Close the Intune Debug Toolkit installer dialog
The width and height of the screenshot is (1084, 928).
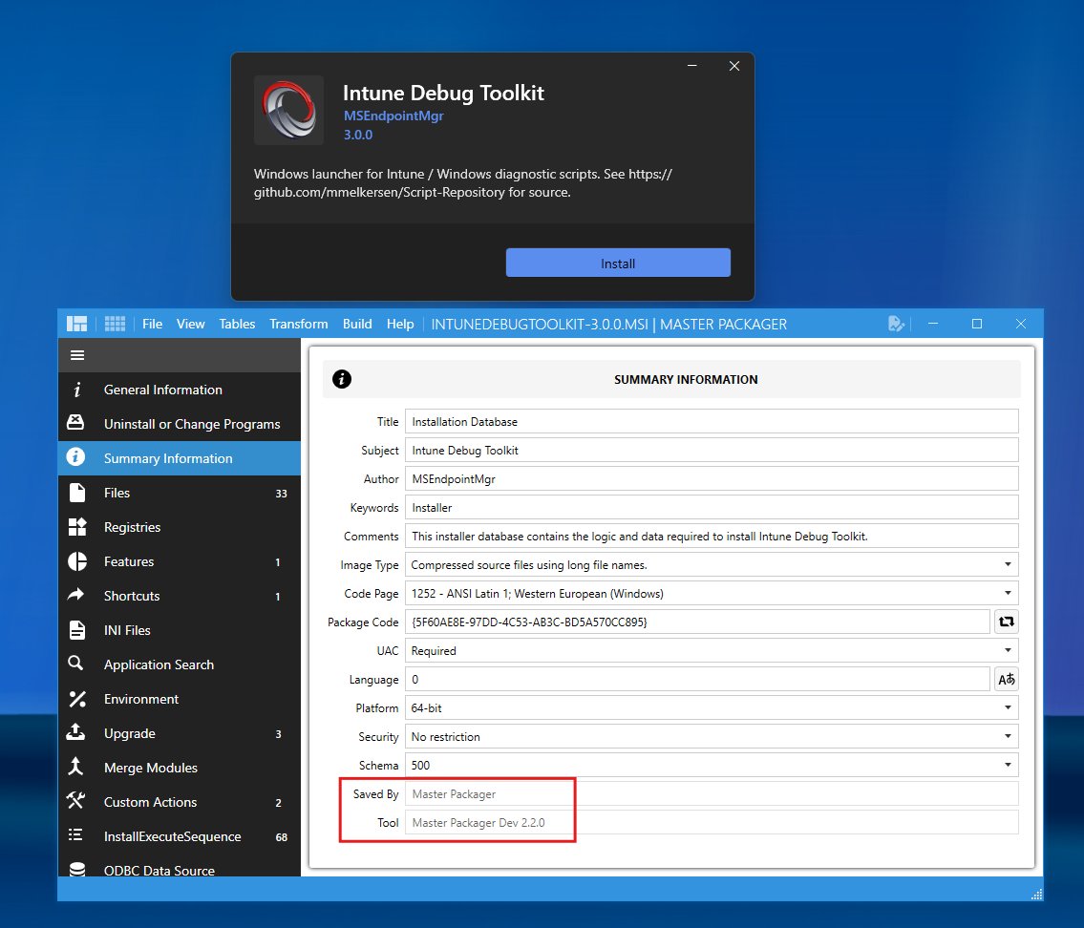pyautogui.click(x=734, y=66)
